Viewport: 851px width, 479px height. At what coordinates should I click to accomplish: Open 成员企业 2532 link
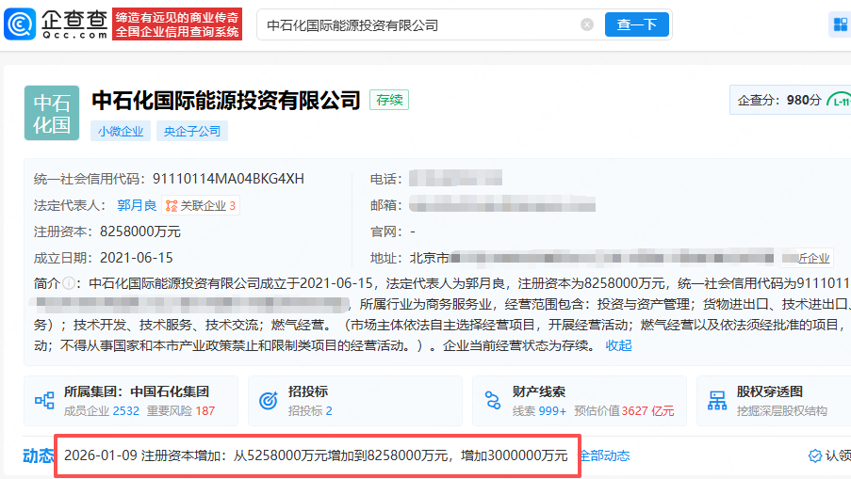102,410
